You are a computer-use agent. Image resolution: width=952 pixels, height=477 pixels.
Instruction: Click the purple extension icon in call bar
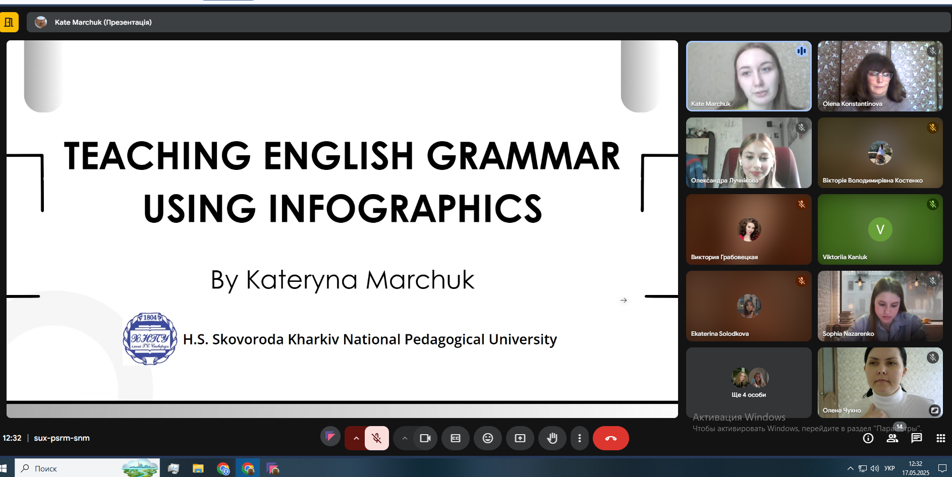tap(330, 436)
